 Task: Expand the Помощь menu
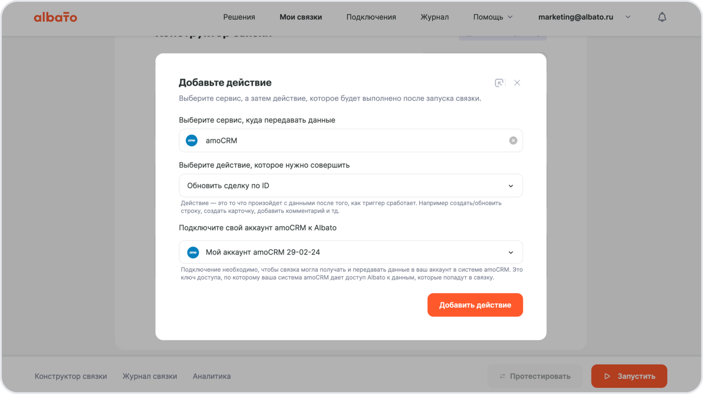493,17
